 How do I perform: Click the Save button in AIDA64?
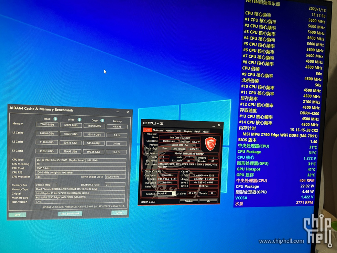(18, 215)
